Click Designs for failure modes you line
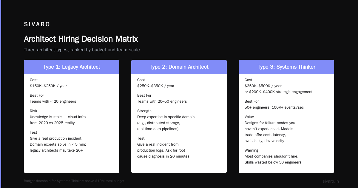The height and width of the screenshot is (188, 358). pyautogui.click(x=270, y=123)
